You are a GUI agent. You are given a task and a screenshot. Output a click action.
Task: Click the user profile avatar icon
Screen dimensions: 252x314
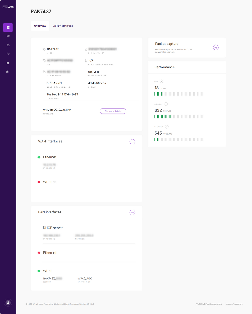8,303
